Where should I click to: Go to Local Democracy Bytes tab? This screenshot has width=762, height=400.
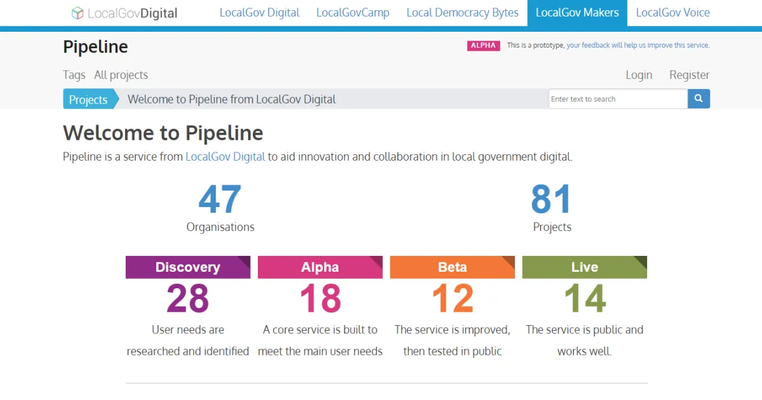[462, 13]
